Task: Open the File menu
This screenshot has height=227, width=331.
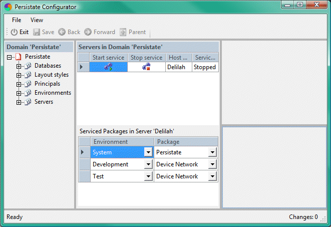Action: (17, 20)
